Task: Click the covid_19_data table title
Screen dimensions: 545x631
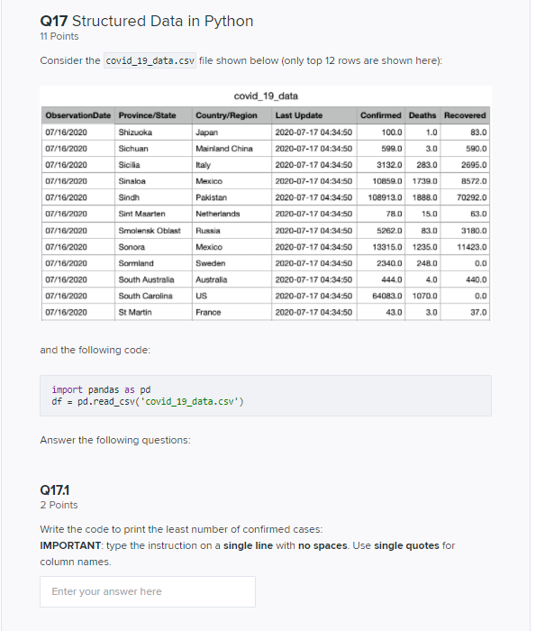Action: [266, 96]
